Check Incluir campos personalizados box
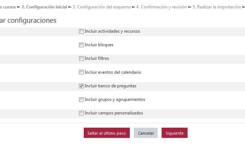This screenshot has width=245, height=146. tap(81, 113)
